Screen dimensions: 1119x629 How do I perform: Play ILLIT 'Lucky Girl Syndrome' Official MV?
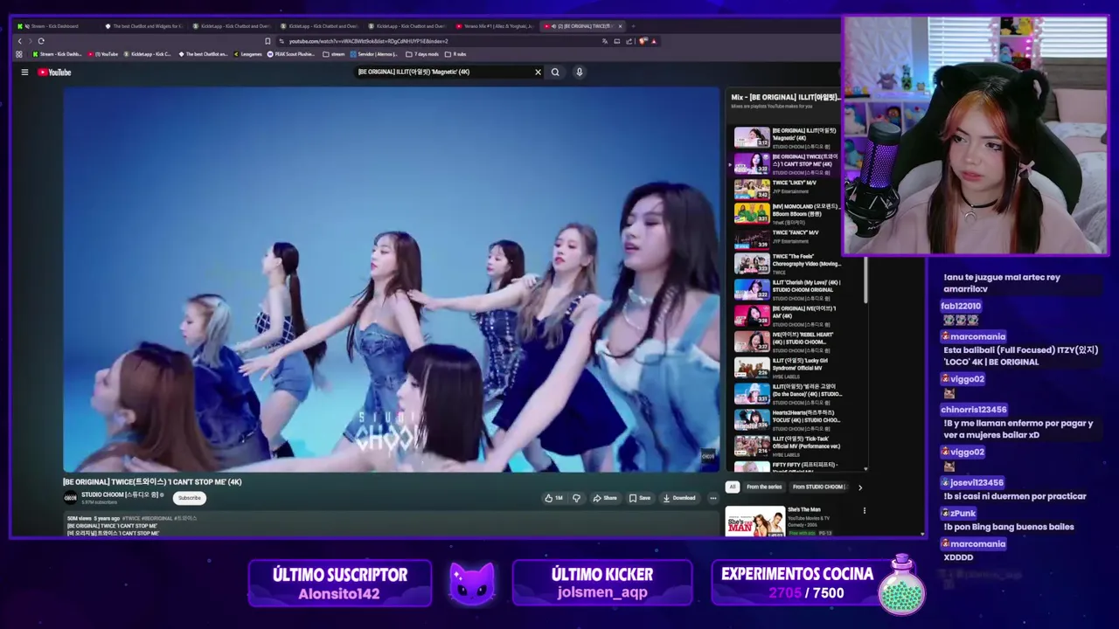[788, 367]
